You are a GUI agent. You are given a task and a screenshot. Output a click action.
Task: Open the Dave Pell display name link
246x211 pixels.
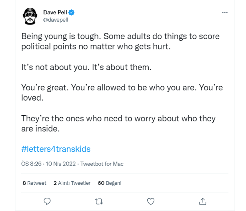55,12
